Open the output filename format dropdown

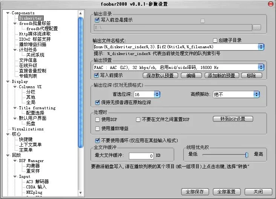pos(261,47)
